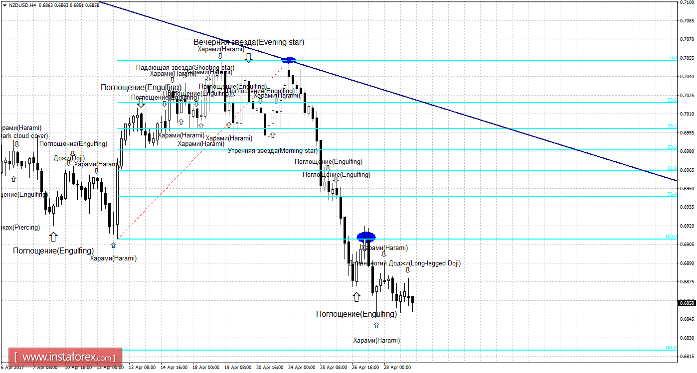
Task: Click the 76.4 Fibonacci level label
Action: pyautogui.click(x=673, y=194)
